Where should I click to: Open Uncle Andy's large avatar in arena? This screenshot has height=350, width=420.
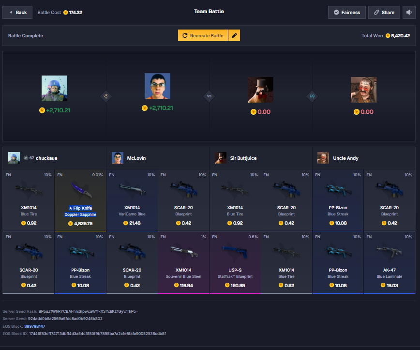[x=363, y=90]
